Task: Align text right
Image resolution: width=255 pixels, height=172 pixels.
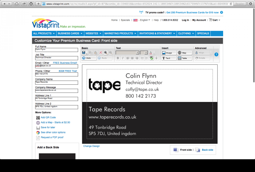Action: [137, 58]
